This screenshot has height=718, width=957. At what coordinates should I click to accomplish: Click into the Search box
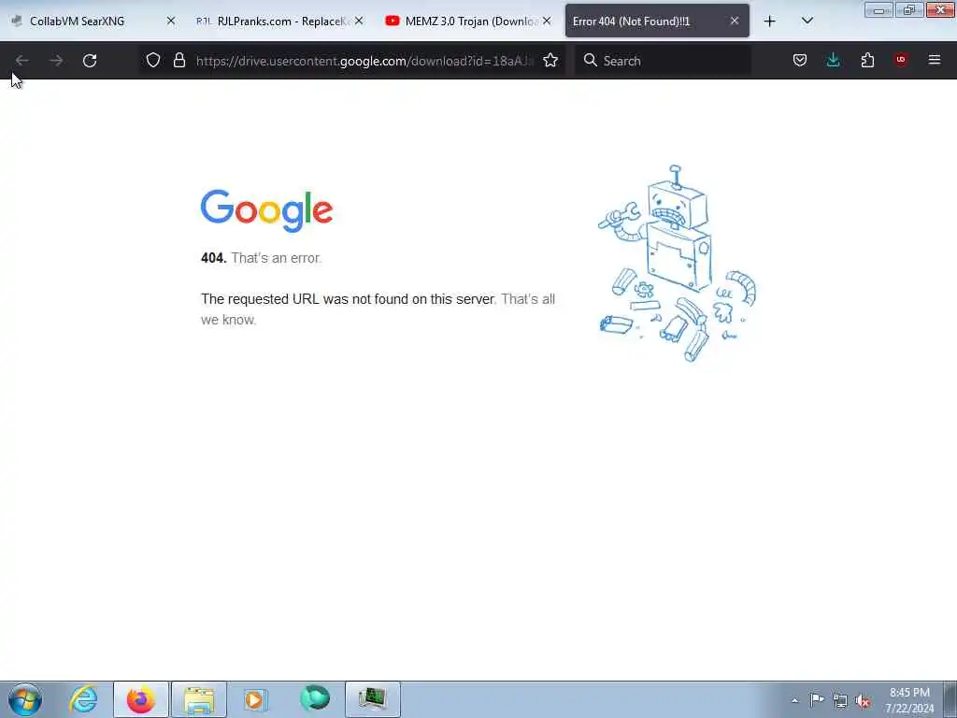coord(663,61)
